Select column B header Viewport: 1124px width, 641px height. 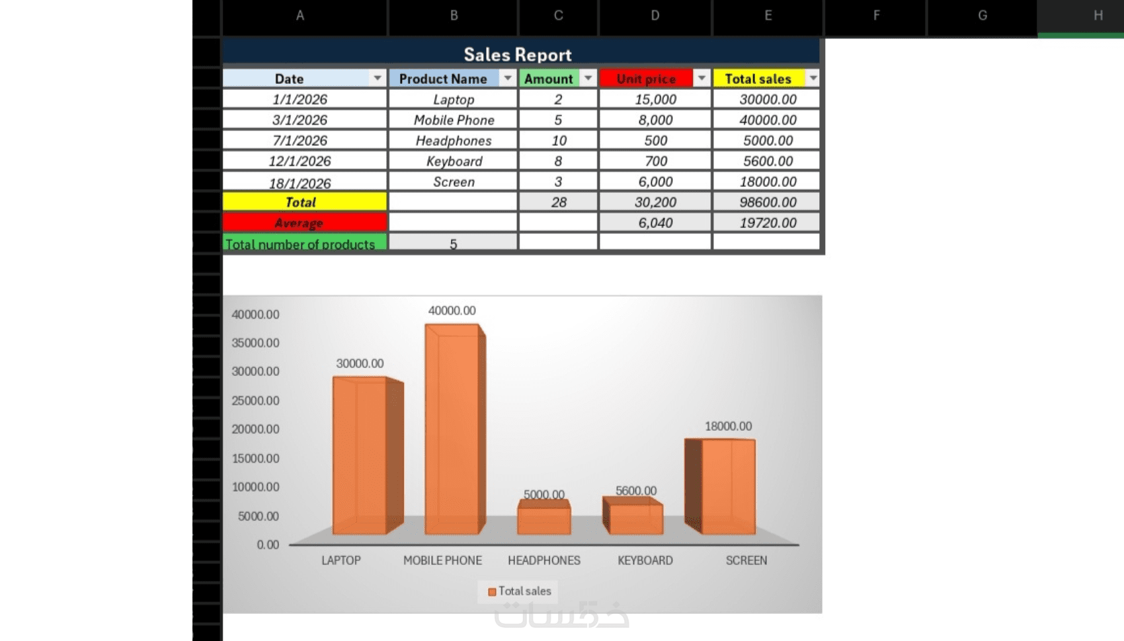(x=454, y=15)
